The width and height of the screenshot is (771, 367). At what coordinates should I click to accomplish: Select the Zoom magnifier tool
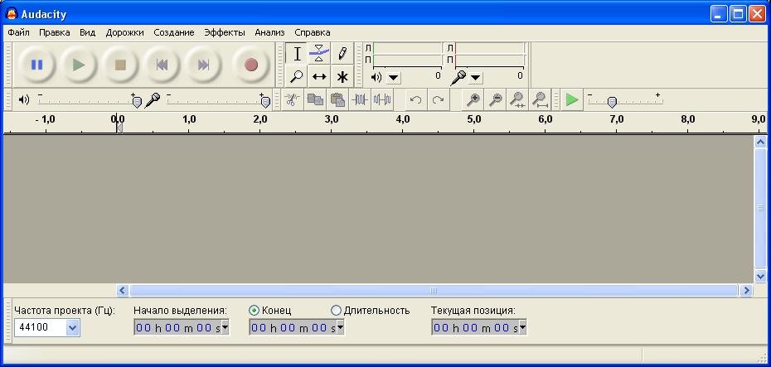click(x=297, y=76)
